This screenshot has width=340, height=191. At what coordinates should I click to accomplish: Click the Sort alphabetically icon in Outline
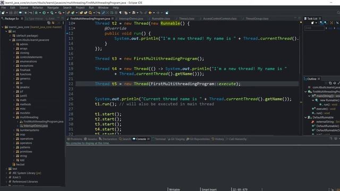coord(335,83)
